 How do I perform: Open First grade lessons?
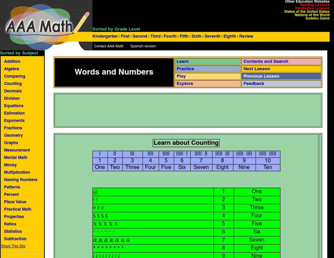click(125, 36)
